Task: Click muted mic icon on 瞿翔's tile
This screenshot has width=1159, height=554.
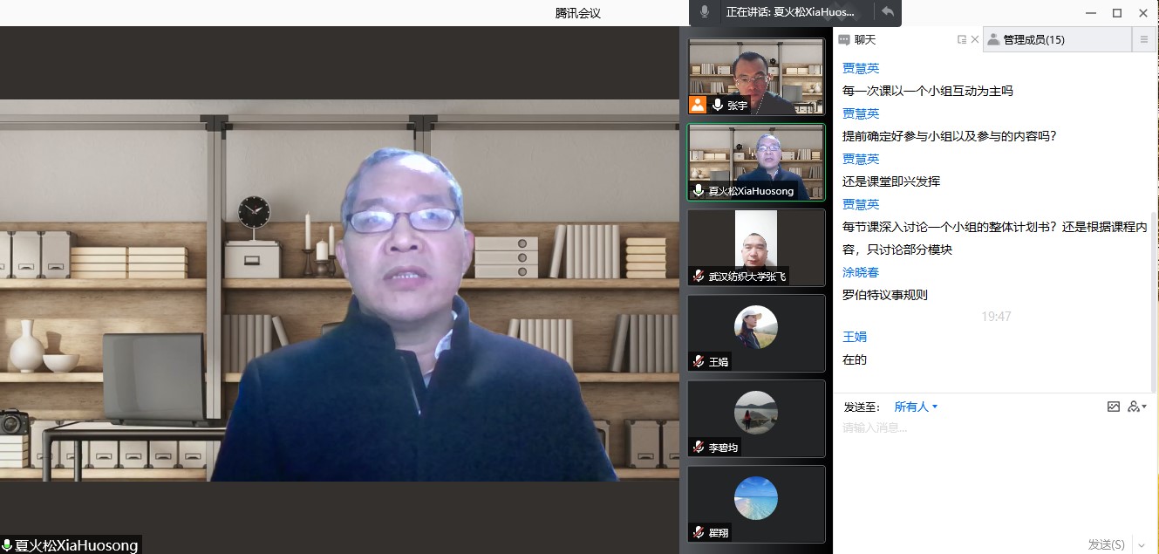Action: point(699,532)
